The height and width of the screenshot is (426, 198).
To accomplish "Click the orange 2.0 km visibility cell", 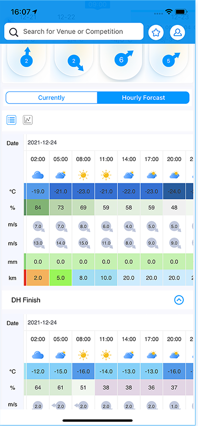I will (x=38, y=278).
